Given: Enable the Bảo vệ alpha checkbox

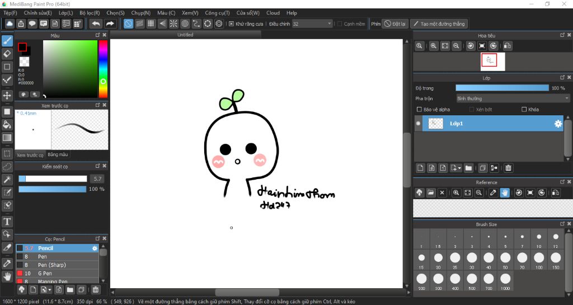Looking at the screenshot, I should point(420,110).
